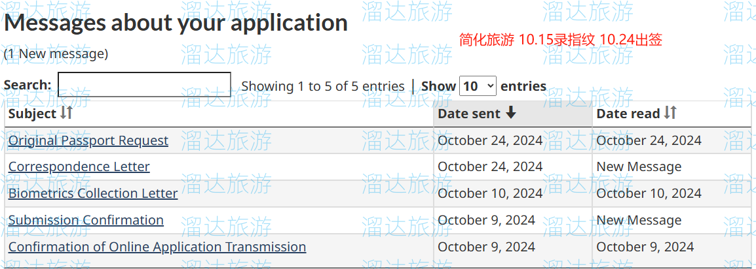Screen dimensions: 756x269
Task: Focus the Search input field
Action: coord(144,84)
